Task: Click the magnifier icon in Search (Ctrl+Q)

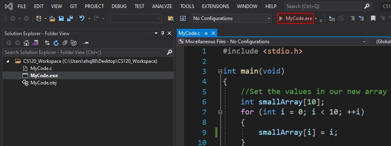Action: 367,6
